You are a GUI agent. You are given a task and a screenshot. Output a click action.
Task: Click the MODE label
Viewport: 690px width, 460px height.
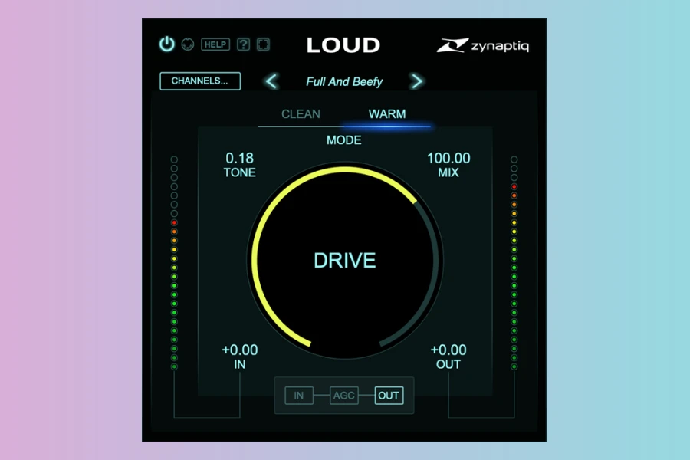tap(344, 140)
